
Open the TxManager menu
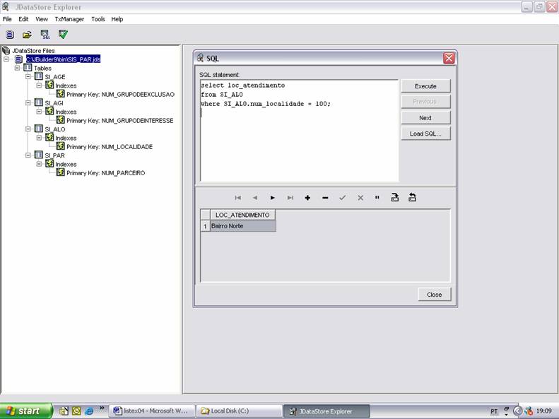coord(69,19)
